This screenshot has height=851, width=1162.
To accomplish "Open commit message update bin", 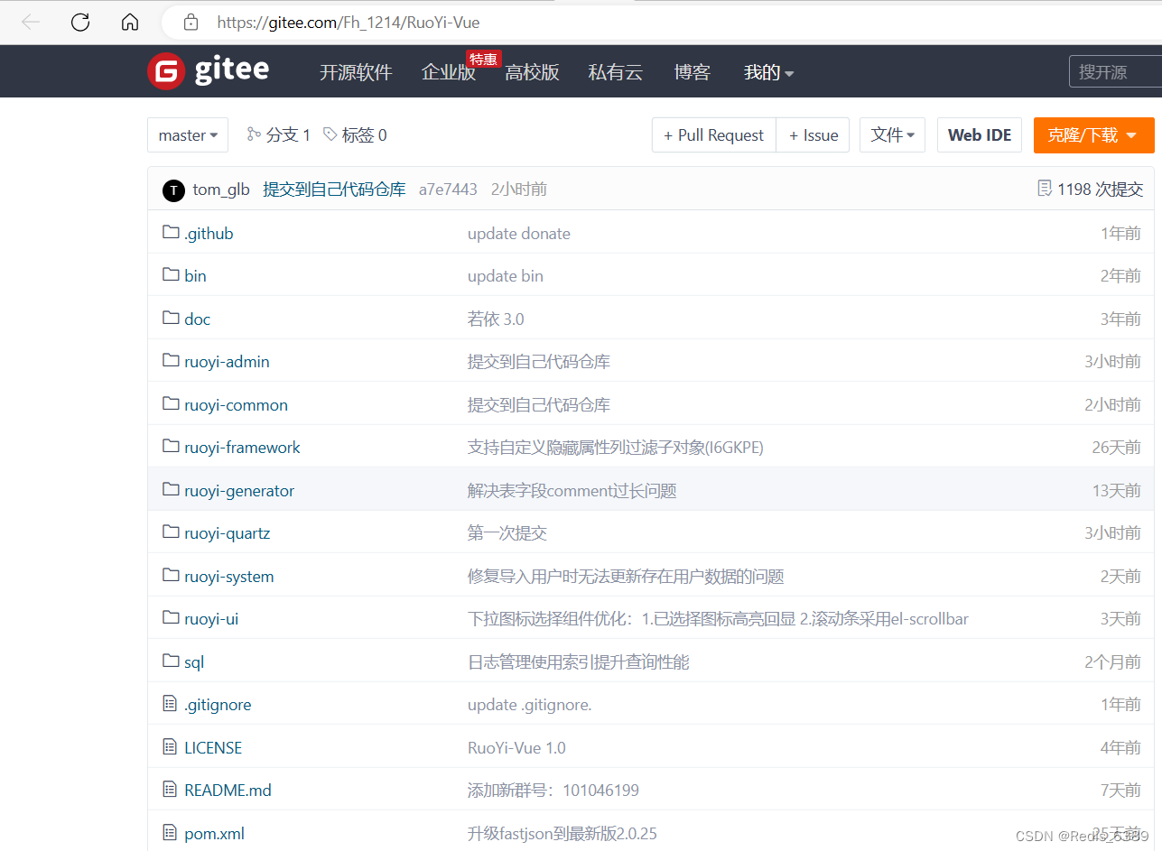I will tap(506, 276).
